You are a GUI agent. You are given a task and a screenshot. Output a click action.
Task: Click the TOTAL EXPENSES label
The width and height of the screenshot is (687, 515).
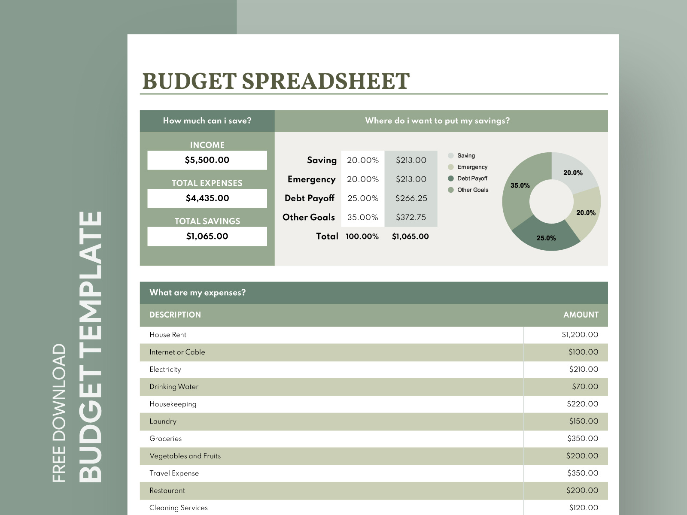tap(207, 183)
